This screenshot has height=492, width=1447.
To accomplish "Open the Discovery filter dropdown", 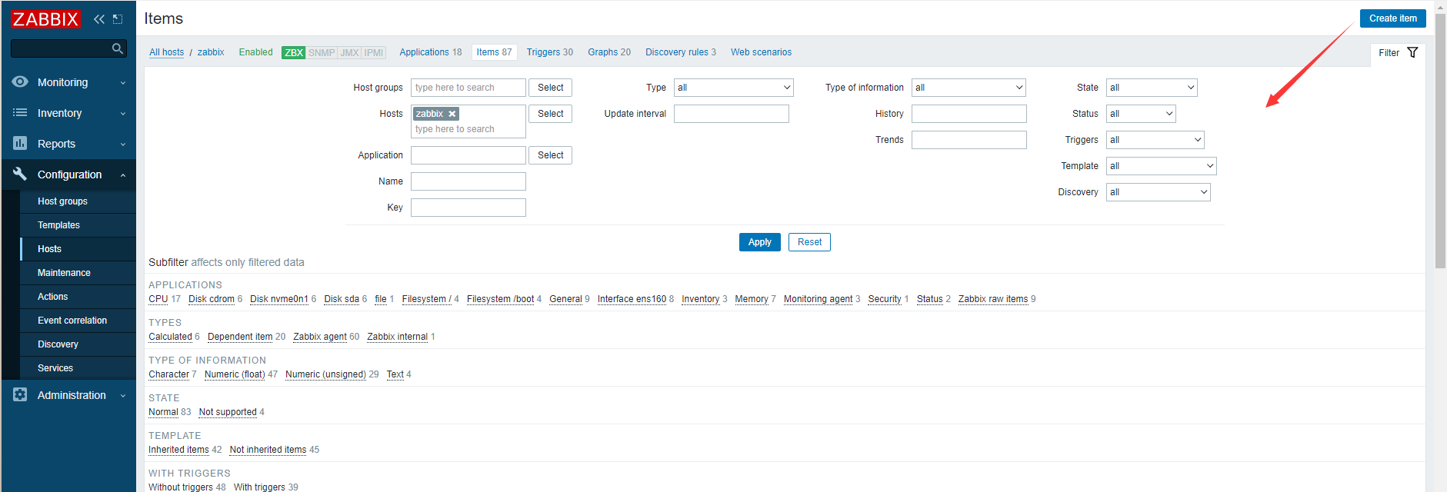I will pyautogui.click(x=1158, y=192).
